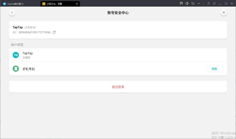Image resolution: width=236 pixels, height=139 pixels.
Task: Click the green phone number icon
Action: (16, 69)
